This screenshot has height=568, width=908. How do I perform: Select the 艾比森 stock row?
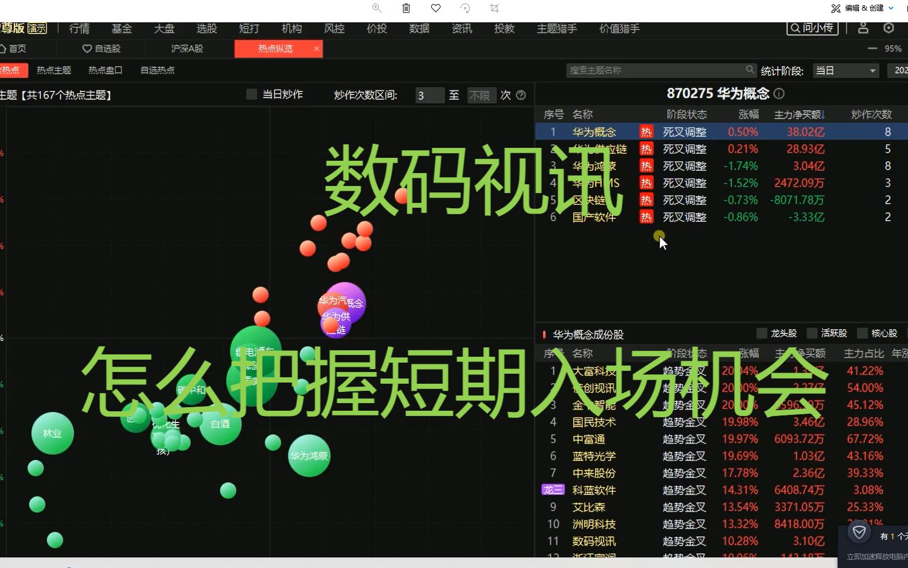[x=721, y=507]
